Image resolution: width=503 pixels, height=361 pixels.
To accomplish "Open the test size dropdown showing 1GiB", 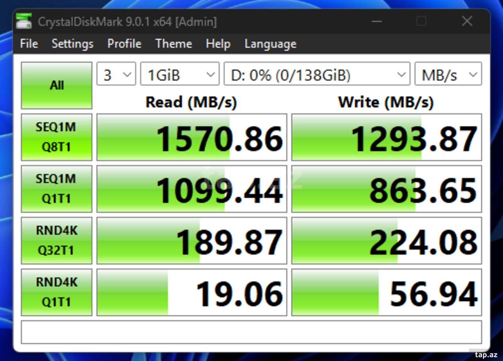I will click(x=180, y=74).
